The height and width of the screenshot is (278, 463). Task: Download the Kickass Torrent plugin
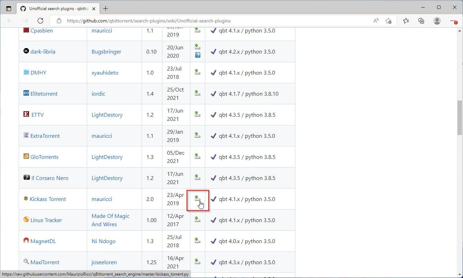point(197,199)
